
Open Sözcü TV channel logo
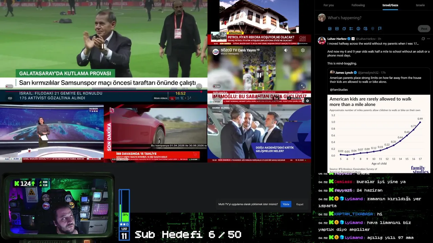(x=215, y=52)
